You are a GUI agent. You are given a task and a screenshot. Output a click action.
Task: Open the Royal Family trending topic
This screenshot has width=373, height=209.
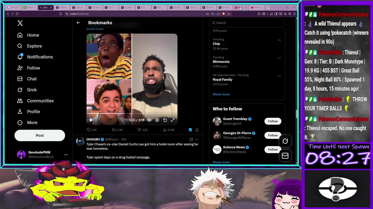[222, 80]
